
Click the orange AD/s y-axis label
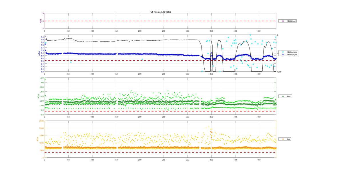pos(37,139)
